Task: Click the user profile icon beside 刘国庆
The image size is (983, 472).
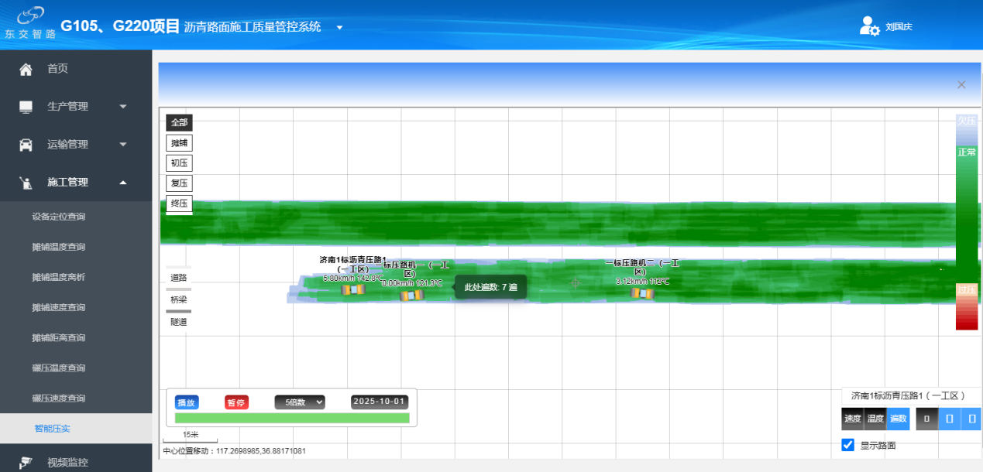Action: 870,26
